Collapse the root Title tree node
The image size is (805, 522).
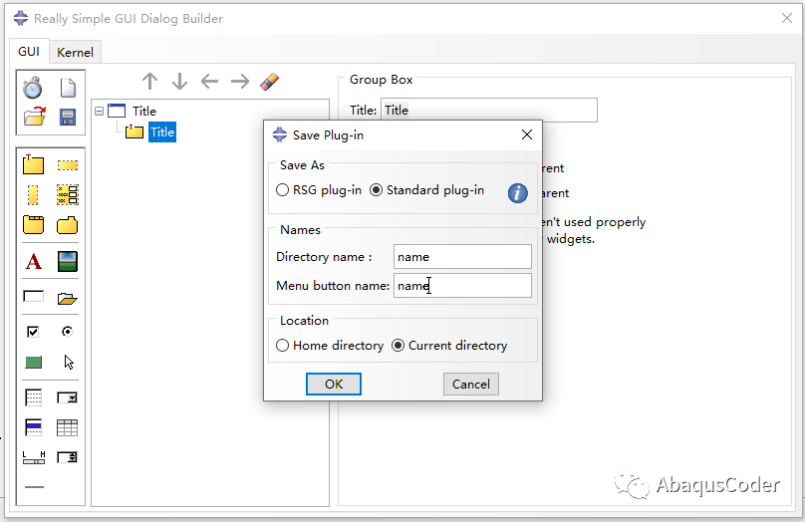[99, 111]
